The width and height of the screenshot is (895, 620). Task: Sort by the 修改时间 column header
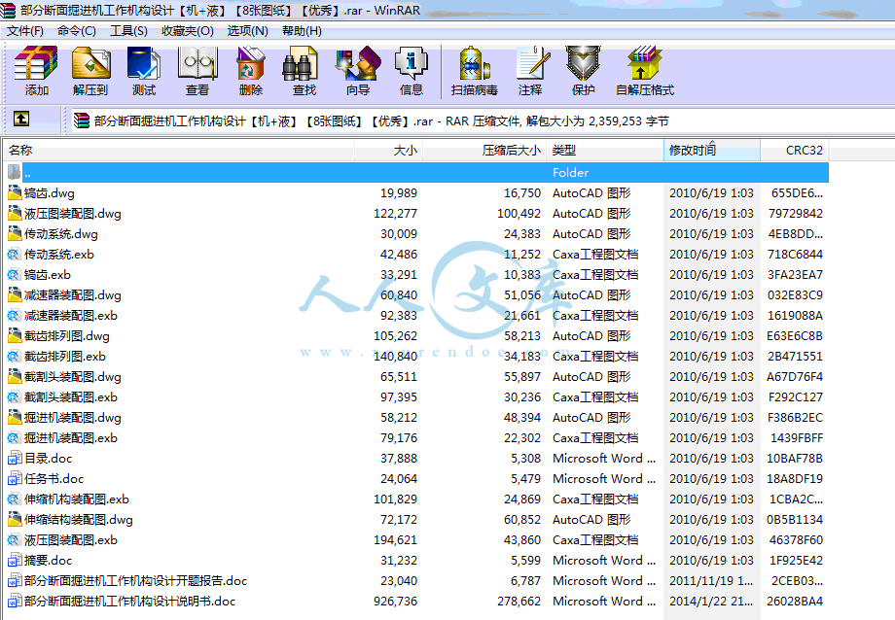(712, 150)
